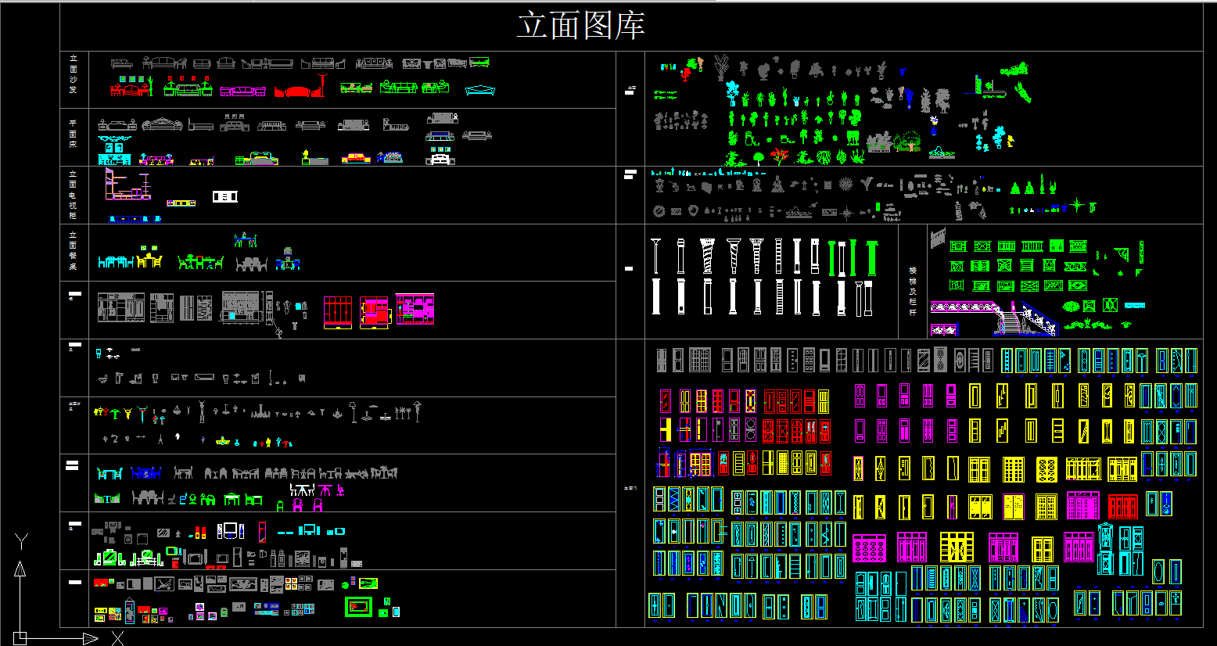Select the 楼梯及栏杆 section label
Viewport: 1217px width, 646px height.
(912, 291)
